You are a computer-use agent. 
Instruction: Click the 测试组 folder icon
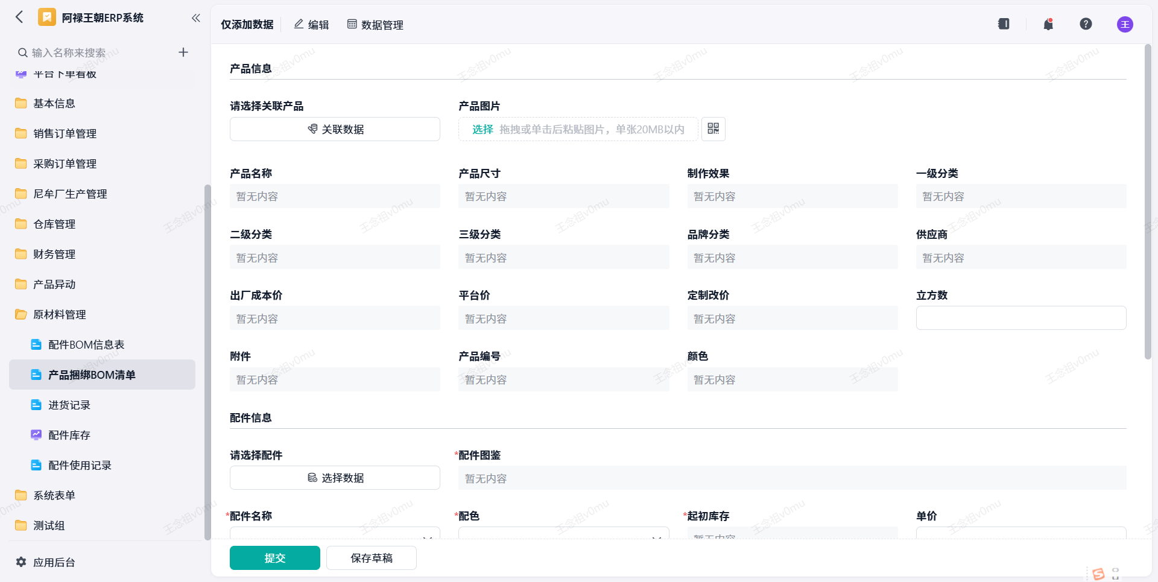pos(21,525)
